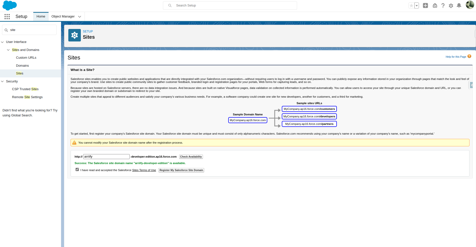Open the Notifications bell icon

tap(459, 5)
